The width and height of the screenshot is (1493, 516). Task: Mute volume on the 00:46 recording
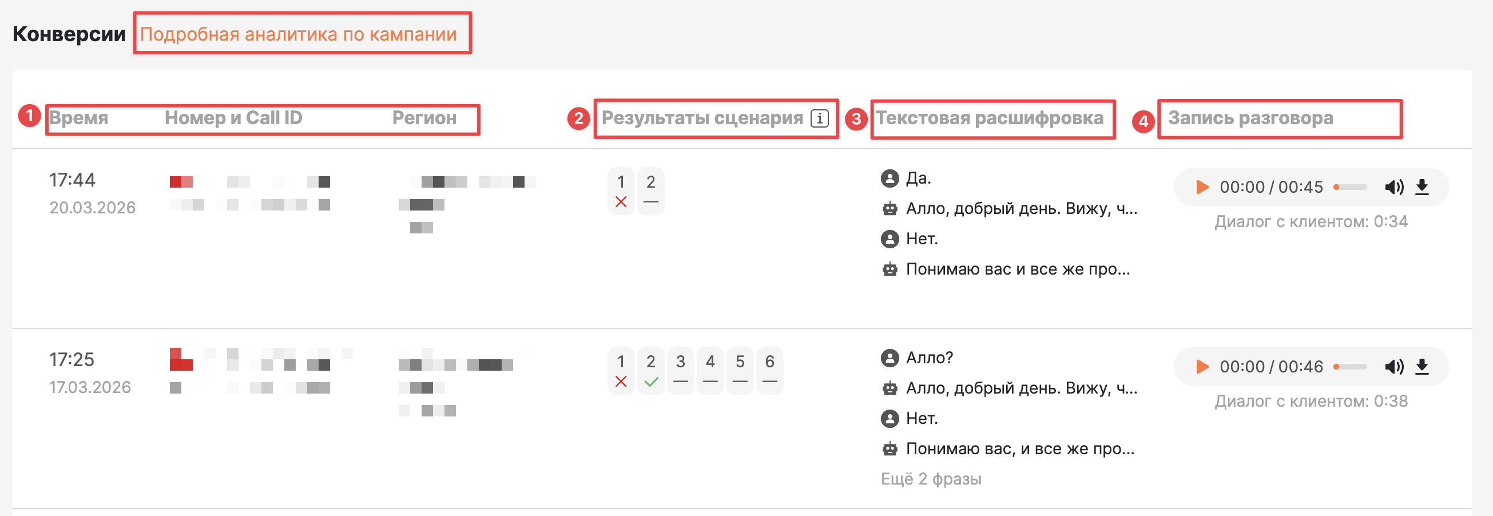[x=1394, y=367]
